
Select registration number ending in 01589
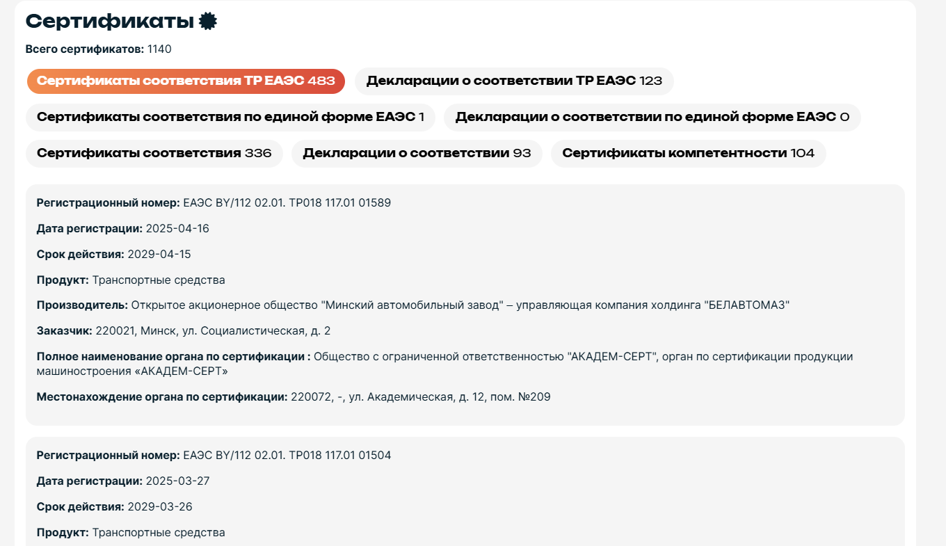[287, 203]
